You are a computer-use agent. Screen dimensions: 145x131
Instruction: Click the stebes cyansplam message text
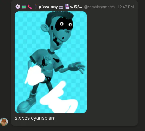(x=35, y=118)
